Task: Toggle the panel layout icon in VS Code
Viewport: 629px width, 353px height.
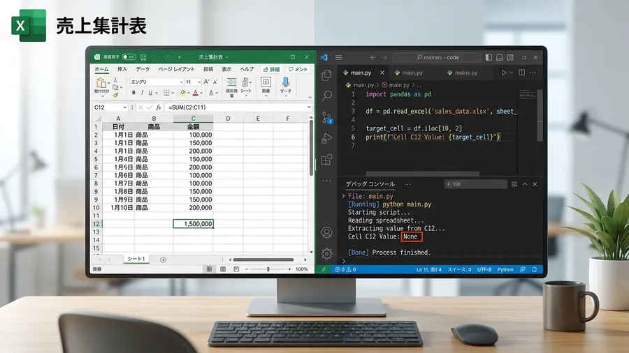Action: 500,58
